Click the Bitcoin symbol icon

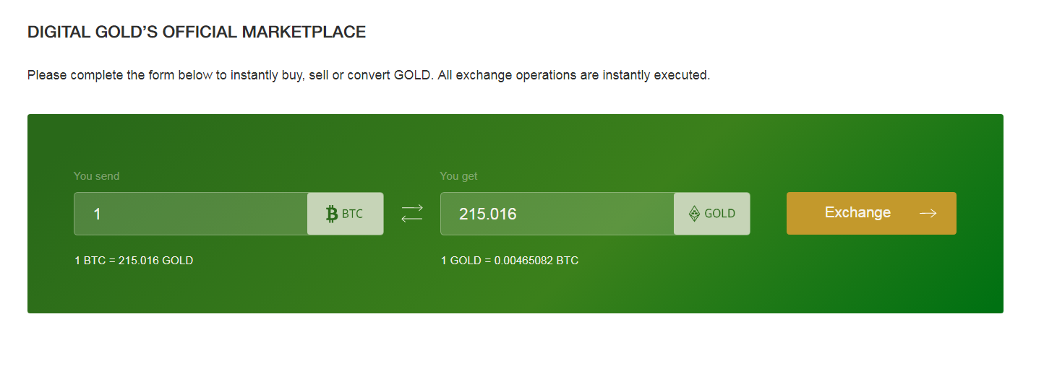tap(332, 214)
